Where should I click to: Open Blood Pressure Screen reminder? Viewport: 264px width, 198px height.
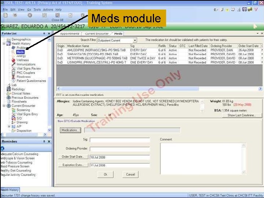click(15, 166)
